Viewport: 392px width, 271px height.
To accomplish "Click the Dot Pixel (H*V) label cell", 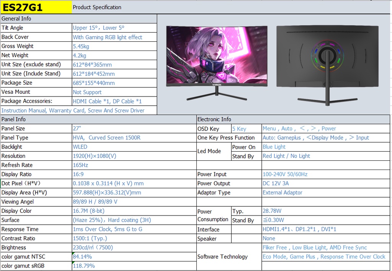I will coord(36,183).
